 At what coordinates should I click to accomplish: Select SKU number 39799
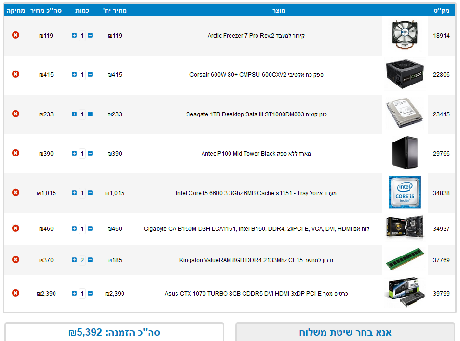coord(441,293)
